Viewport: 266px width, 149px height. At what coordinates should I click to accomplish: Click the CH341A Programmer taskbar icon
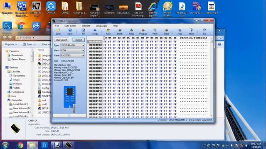(69, 145)
